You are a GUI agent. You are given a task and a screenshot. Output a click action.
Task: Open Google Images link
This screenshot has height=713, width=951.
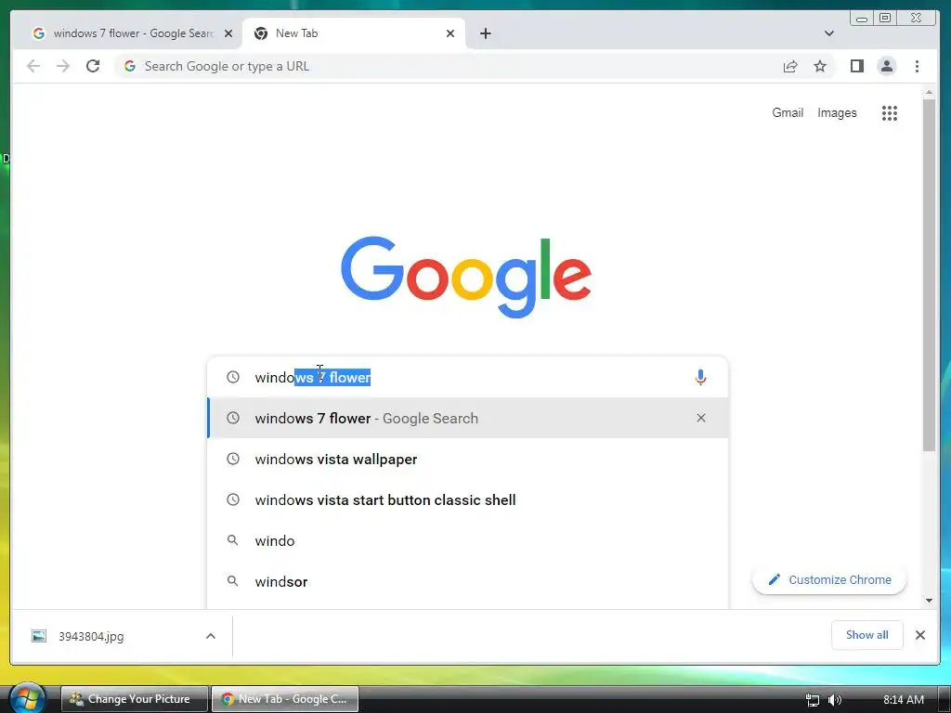(837, 112)
